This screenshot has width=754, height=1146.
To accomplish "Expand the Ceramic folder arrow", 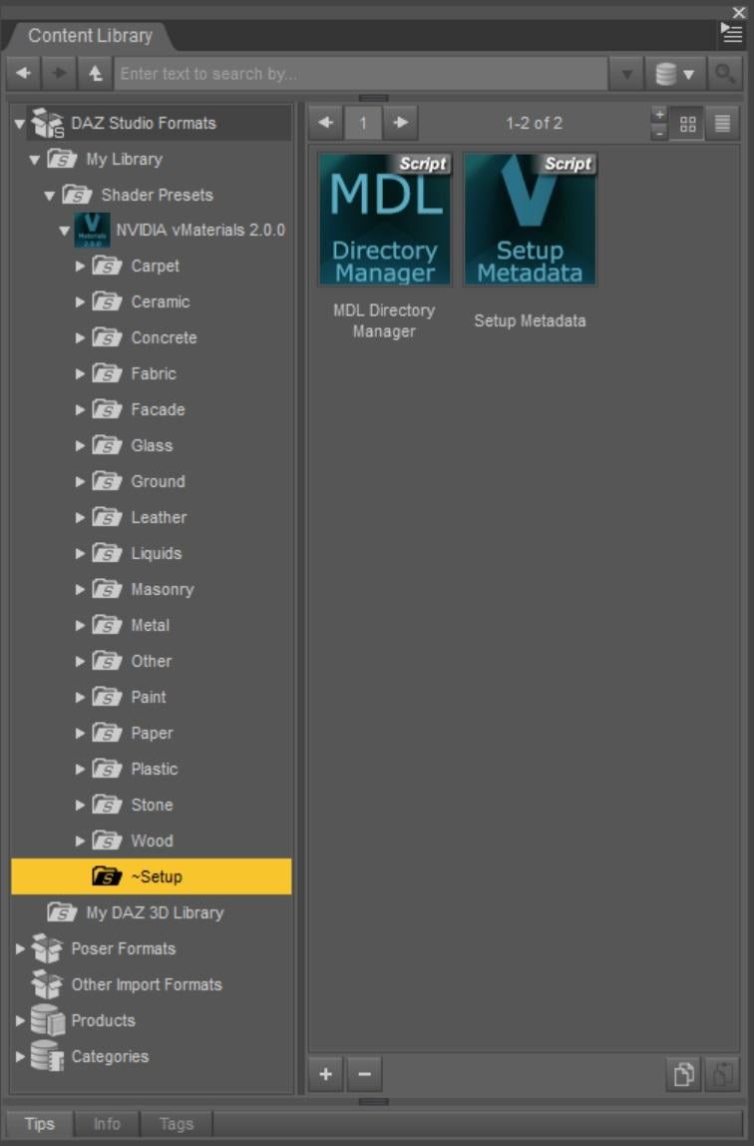I will [80, 301].
